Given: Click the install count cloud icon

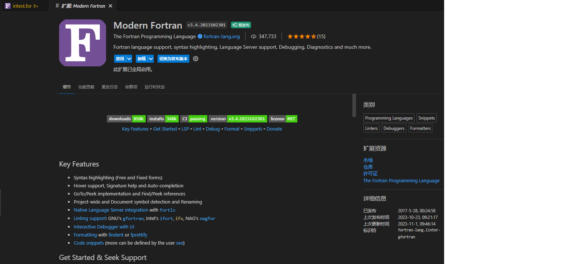Looking at the screenshot, I should click(x=253, y=36).
